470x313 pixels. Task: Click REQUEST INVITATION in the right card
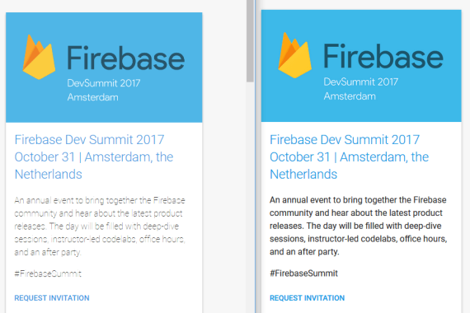click(x=308, y=298)
